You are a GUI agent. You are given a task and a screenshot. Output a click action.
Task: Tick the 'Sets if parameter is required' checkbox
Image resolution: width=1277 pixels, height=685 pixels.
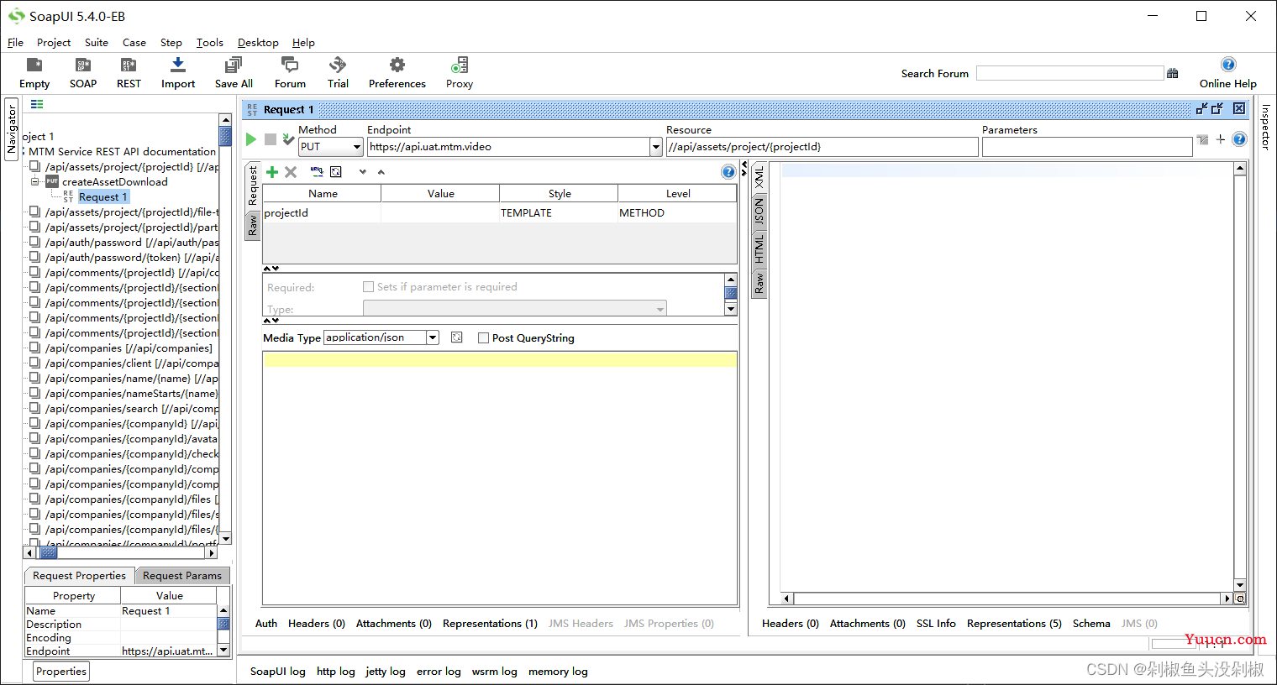[x=368, y=287]
